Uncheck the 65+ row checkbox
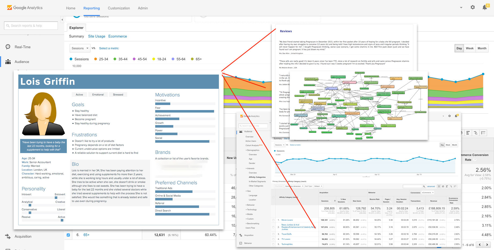 click(x=68, y=235)
